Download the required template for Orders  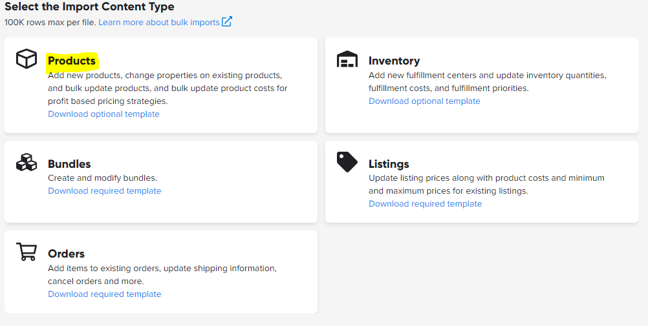(x=104, y=294)
